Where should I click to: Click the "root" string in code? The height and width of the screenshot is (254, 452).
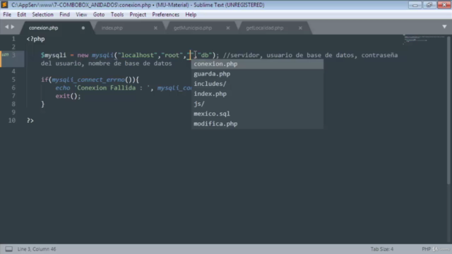[x=172, y=55]
